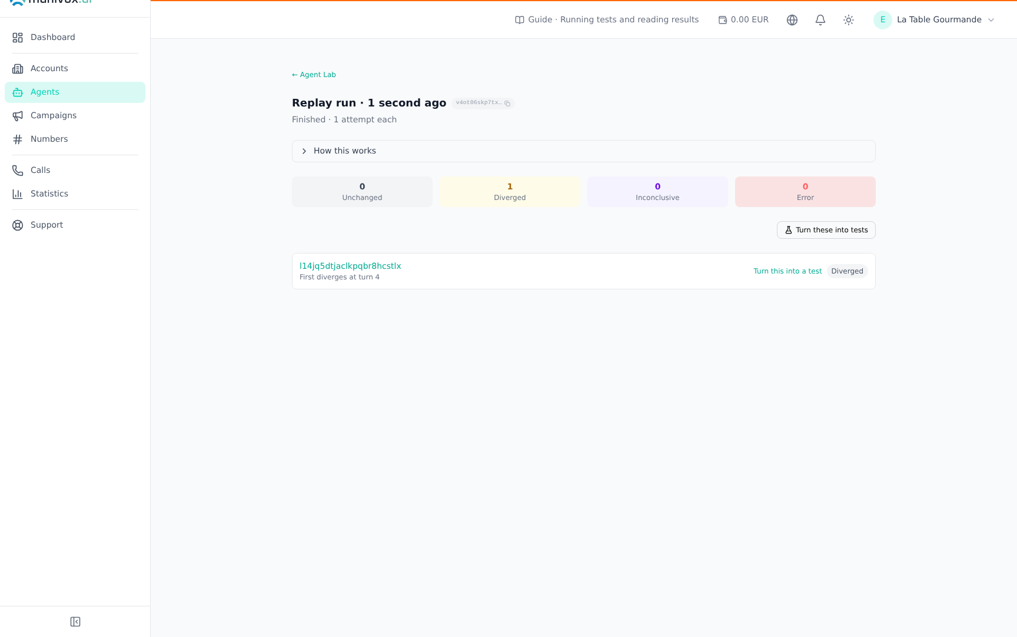Select the Error count card

pos(805,192)
